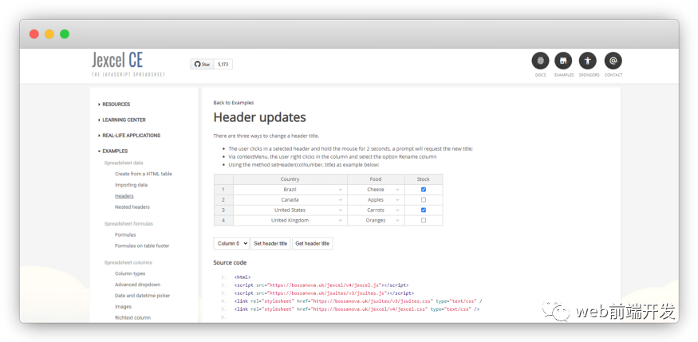
Task: Expand LEARNING CENTER sidebar section
Action: (121, 120)
